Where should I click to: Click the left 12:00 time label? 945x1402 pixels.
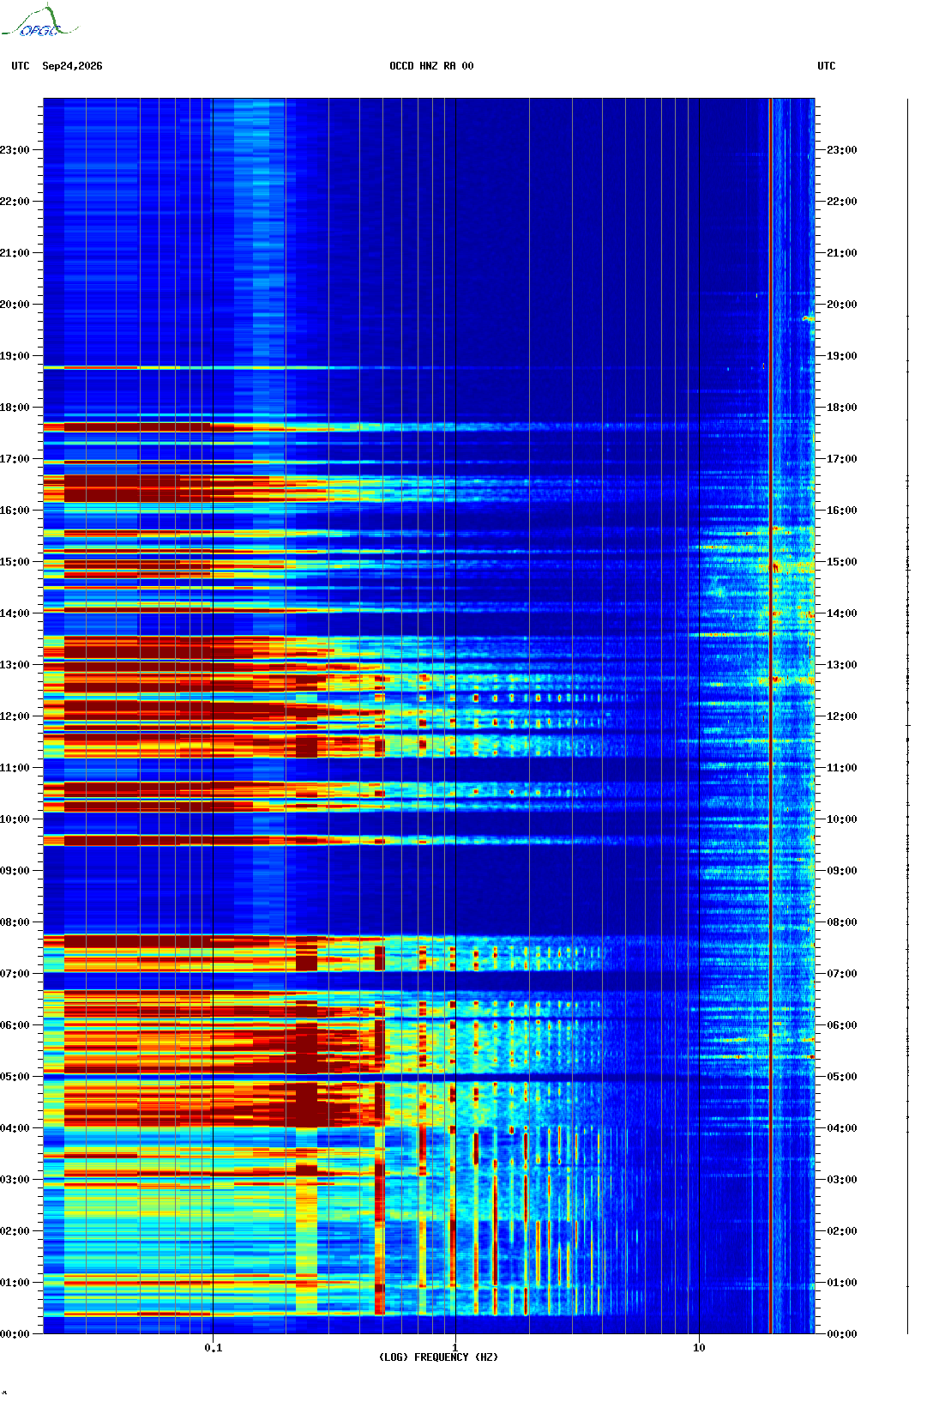click(x=15, y=716)
